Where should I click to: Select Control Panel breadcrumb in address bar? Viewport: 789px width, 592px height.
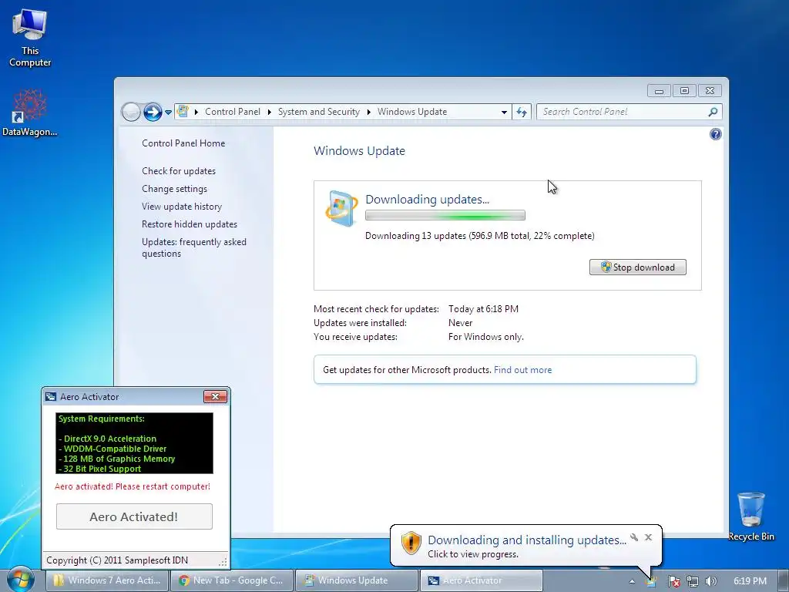point(233,112)
